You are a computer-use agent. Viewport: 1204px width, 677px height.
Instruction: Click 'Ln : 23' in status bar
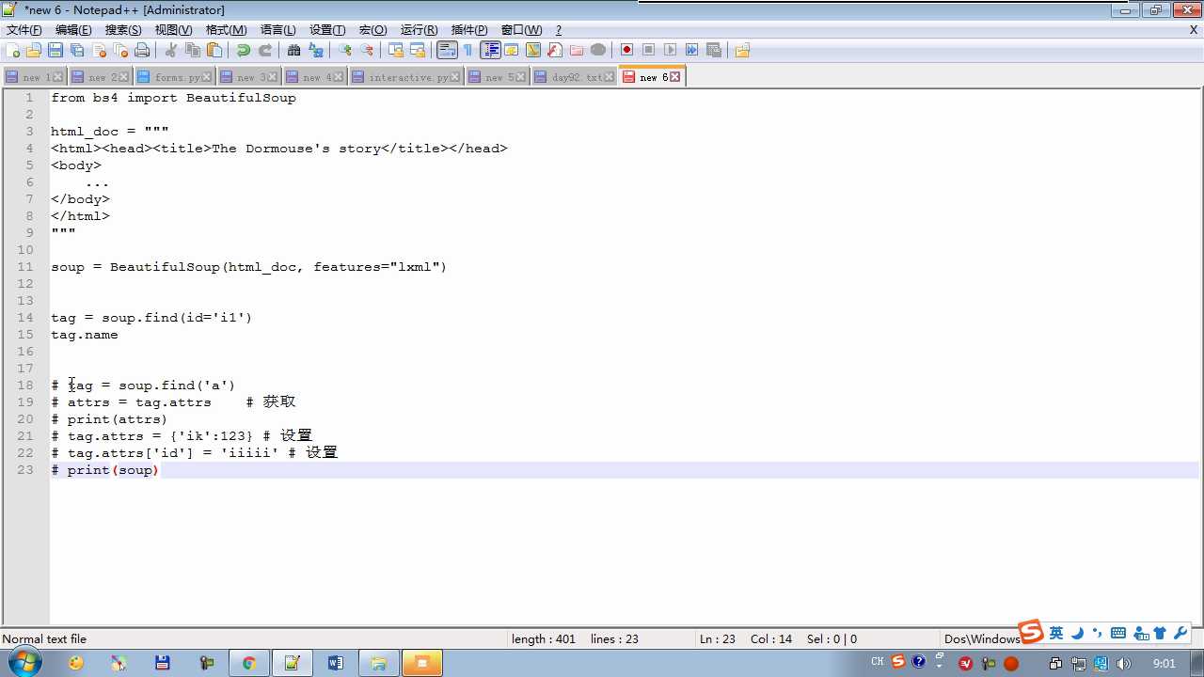tap(718, 639)
